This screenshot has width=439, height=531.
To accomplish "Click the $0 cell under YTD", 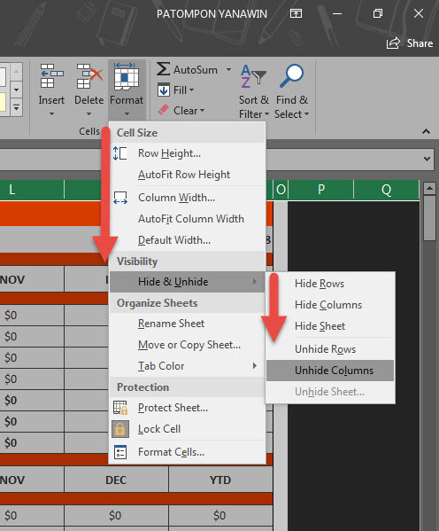I will pyautogui.click(x=220, y=515).
